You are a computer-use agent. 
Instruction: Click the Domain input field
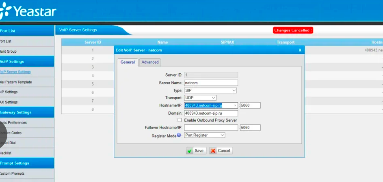pos(211,113)
